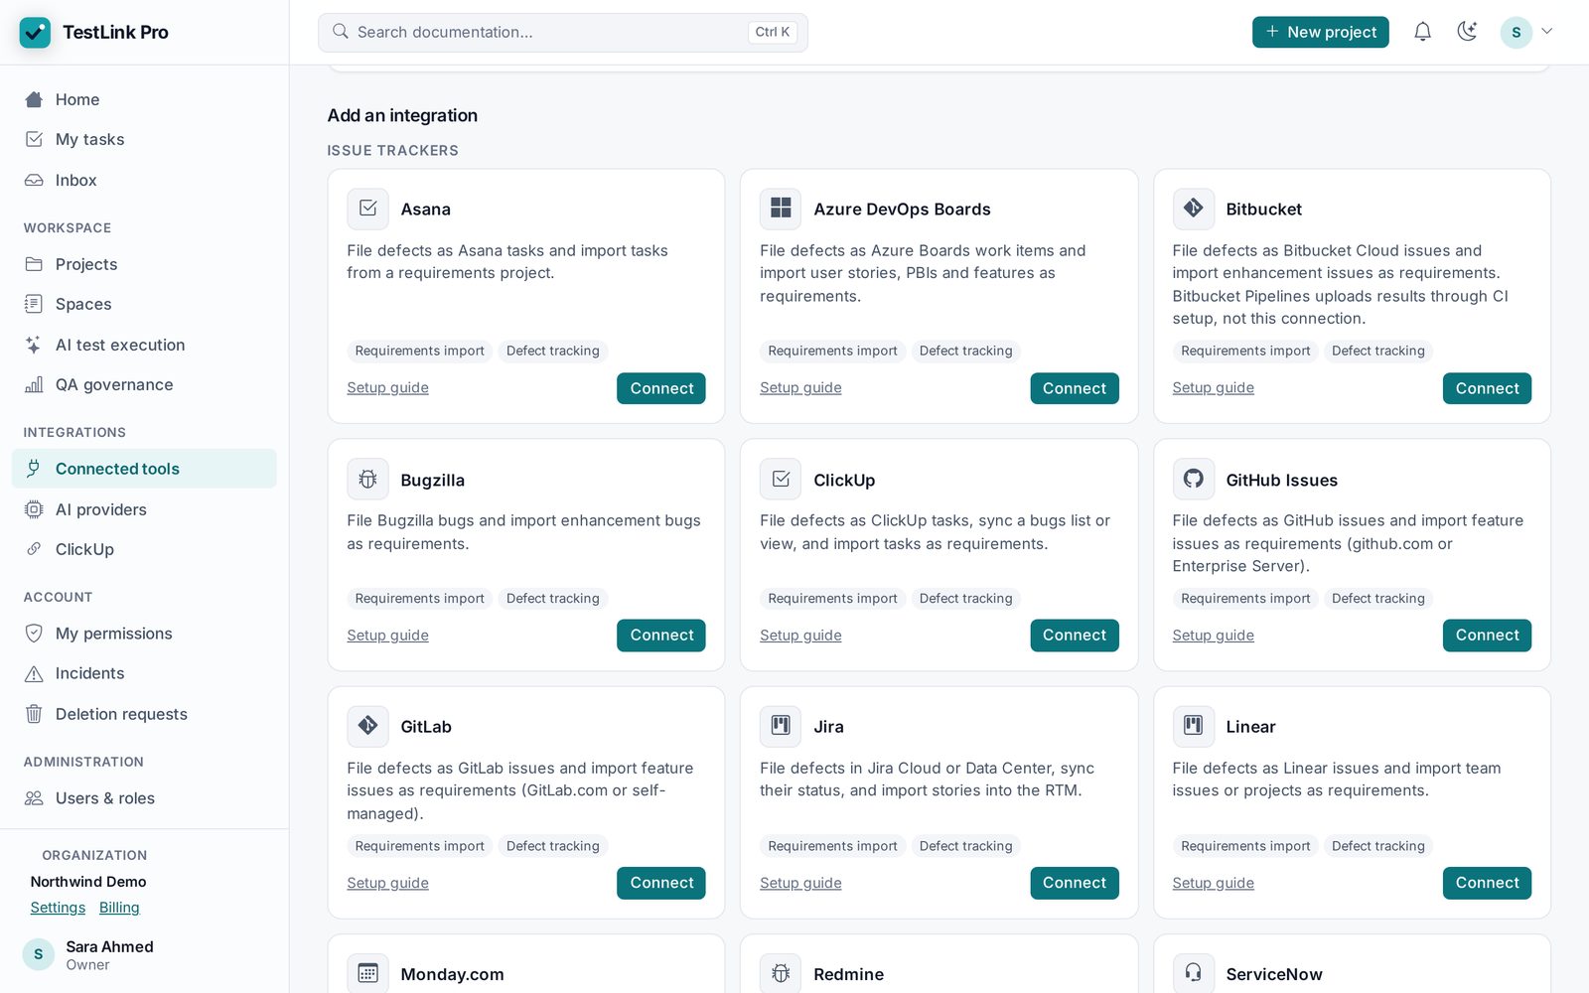Screen dimensions: 1589x993
Task: Click Sara Ahmed's profile avatar in sidebar
Action: pos(39,954)
